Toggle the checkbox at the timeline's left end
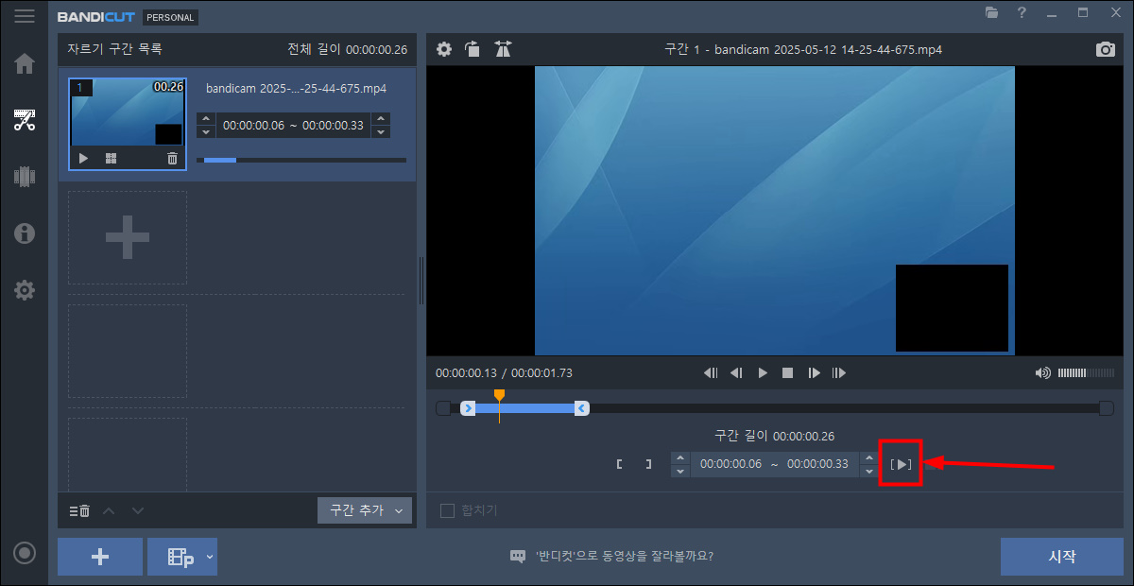The width and height of the screenshot is (1134, 586). click(x=442, y=407)
